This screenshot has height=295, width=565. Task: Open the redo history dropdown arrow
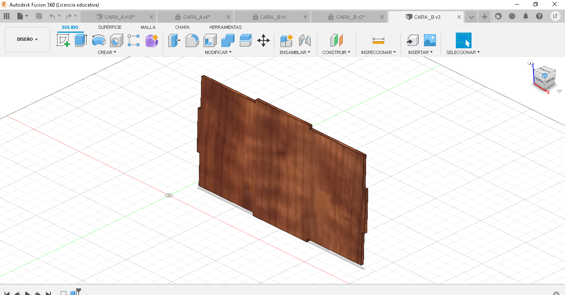[75, 16]
